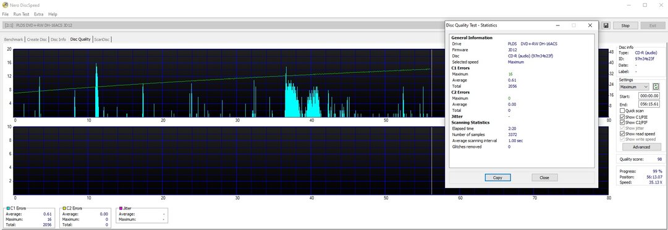Click the Average scanning interval 1.00 sec
This screenshot has height=230, width=668.
[x=515, y=140]
